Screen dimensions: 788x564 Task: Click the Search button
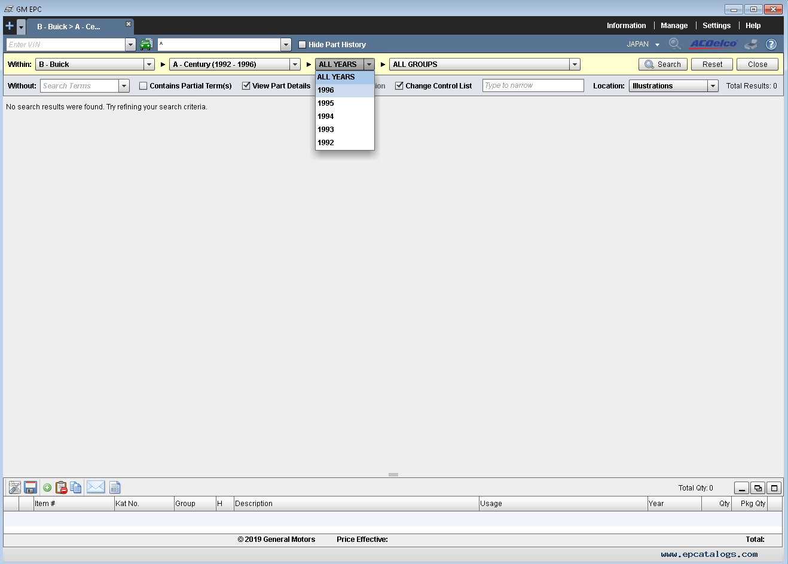click(x=663, y=65)
